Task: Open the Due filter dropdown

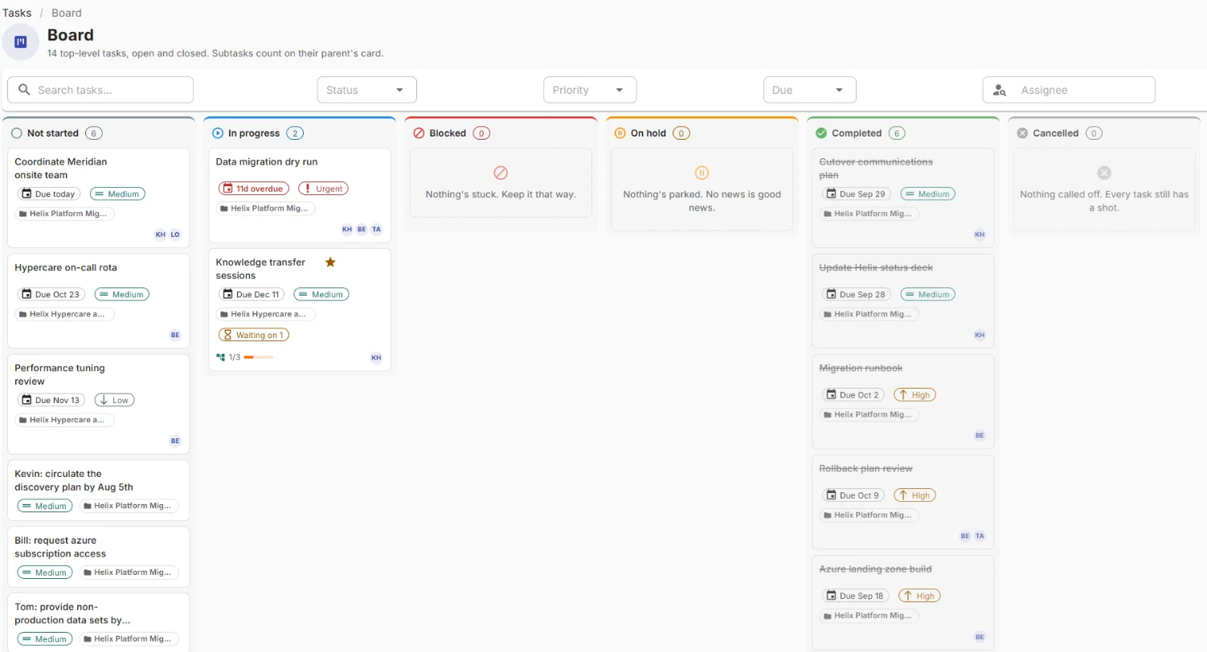Action: [809, 90]
